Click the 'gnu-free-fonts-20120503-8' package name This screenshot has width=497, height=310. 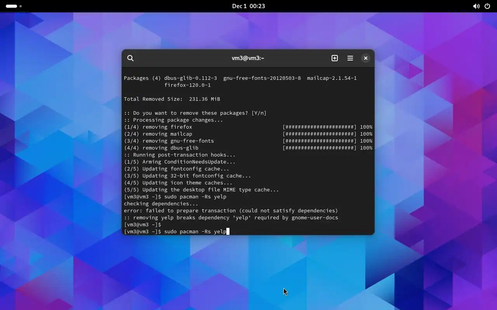click(x=262, y=78)
